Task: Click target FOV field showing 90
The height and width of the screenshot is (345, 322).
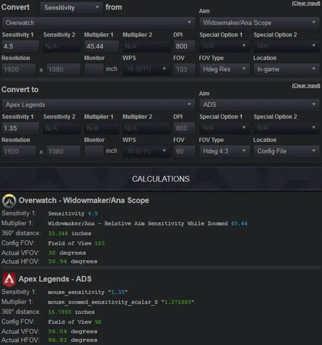Action: pyautogui.click(x=184, y=151)
